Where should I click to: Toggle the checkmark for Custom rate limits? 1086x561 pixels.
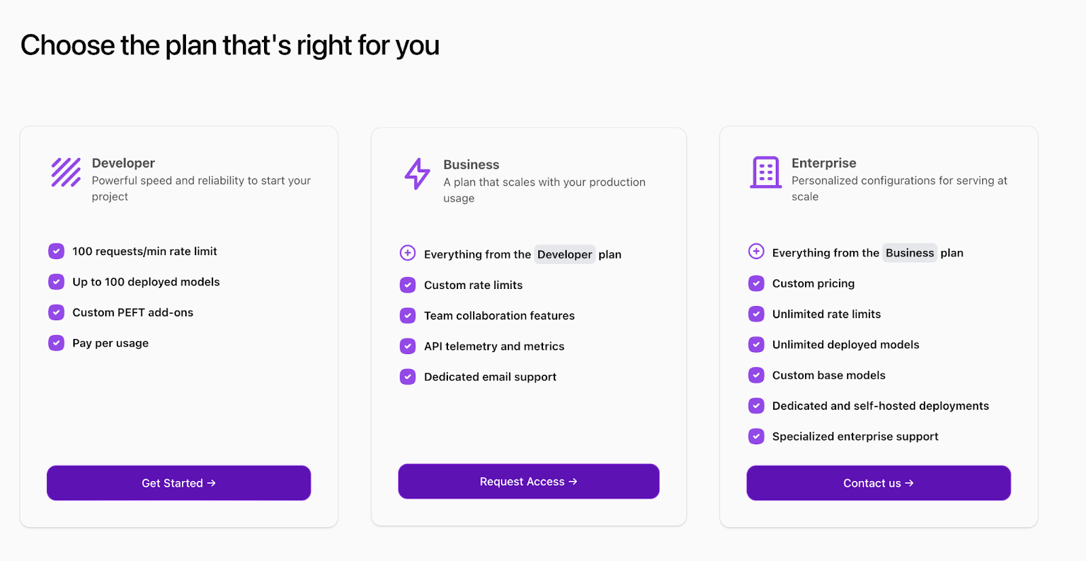point(407,285)
